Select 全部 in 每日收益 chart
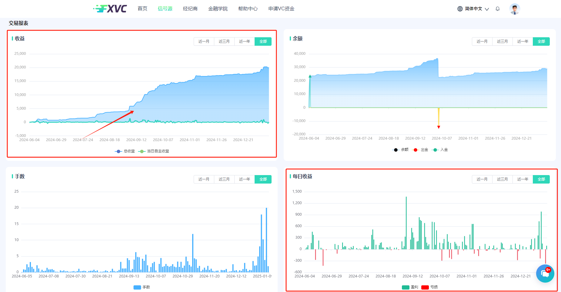Screen dimensions: 561x292 [541, 179]
